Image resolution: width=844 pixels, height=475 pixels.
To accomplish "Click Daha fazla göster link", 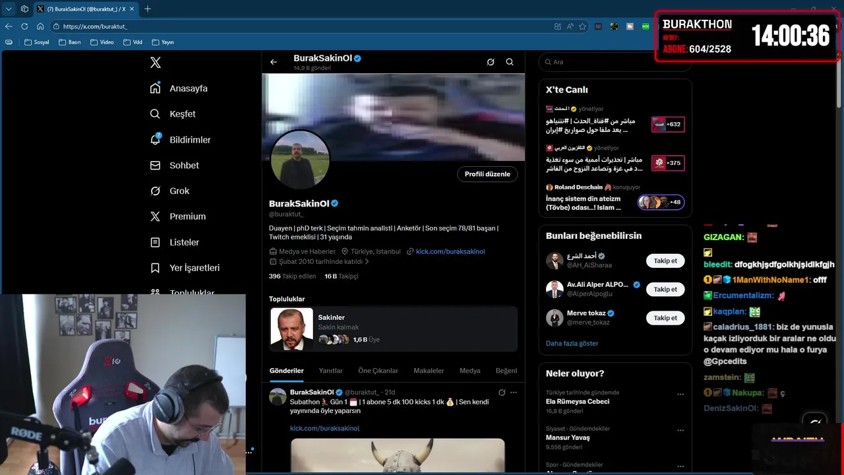I will pyautogui.click(x=572, y=344).
